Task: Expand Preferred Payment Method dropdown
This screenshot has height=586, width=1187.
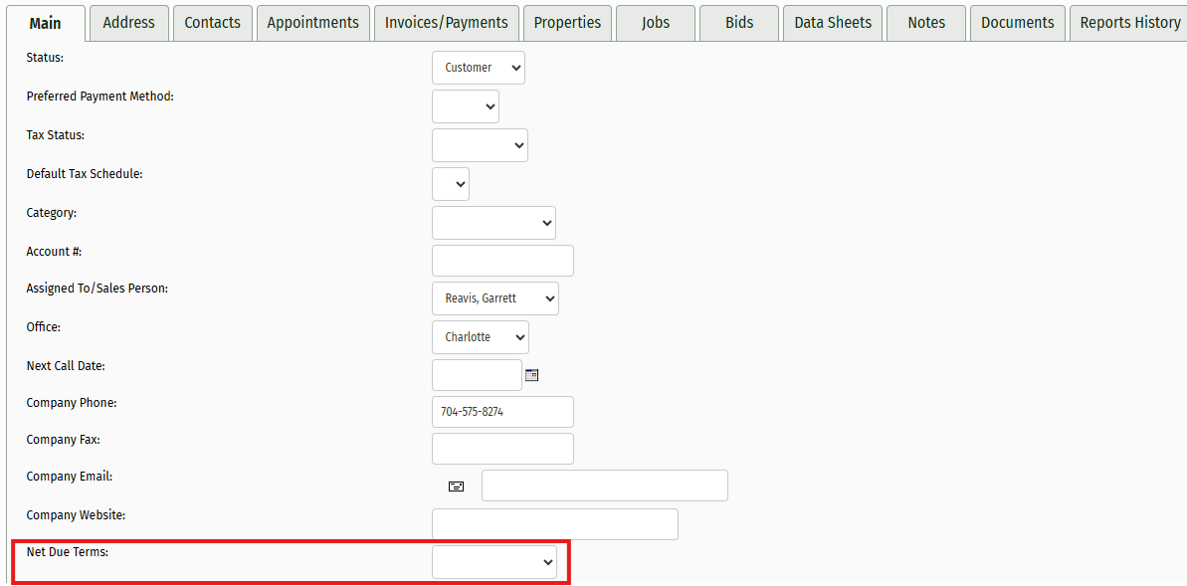Action: click(x=465, y=106)
